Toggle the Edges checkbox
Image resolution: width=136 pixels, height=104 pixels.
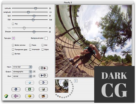tap(43, 49)
